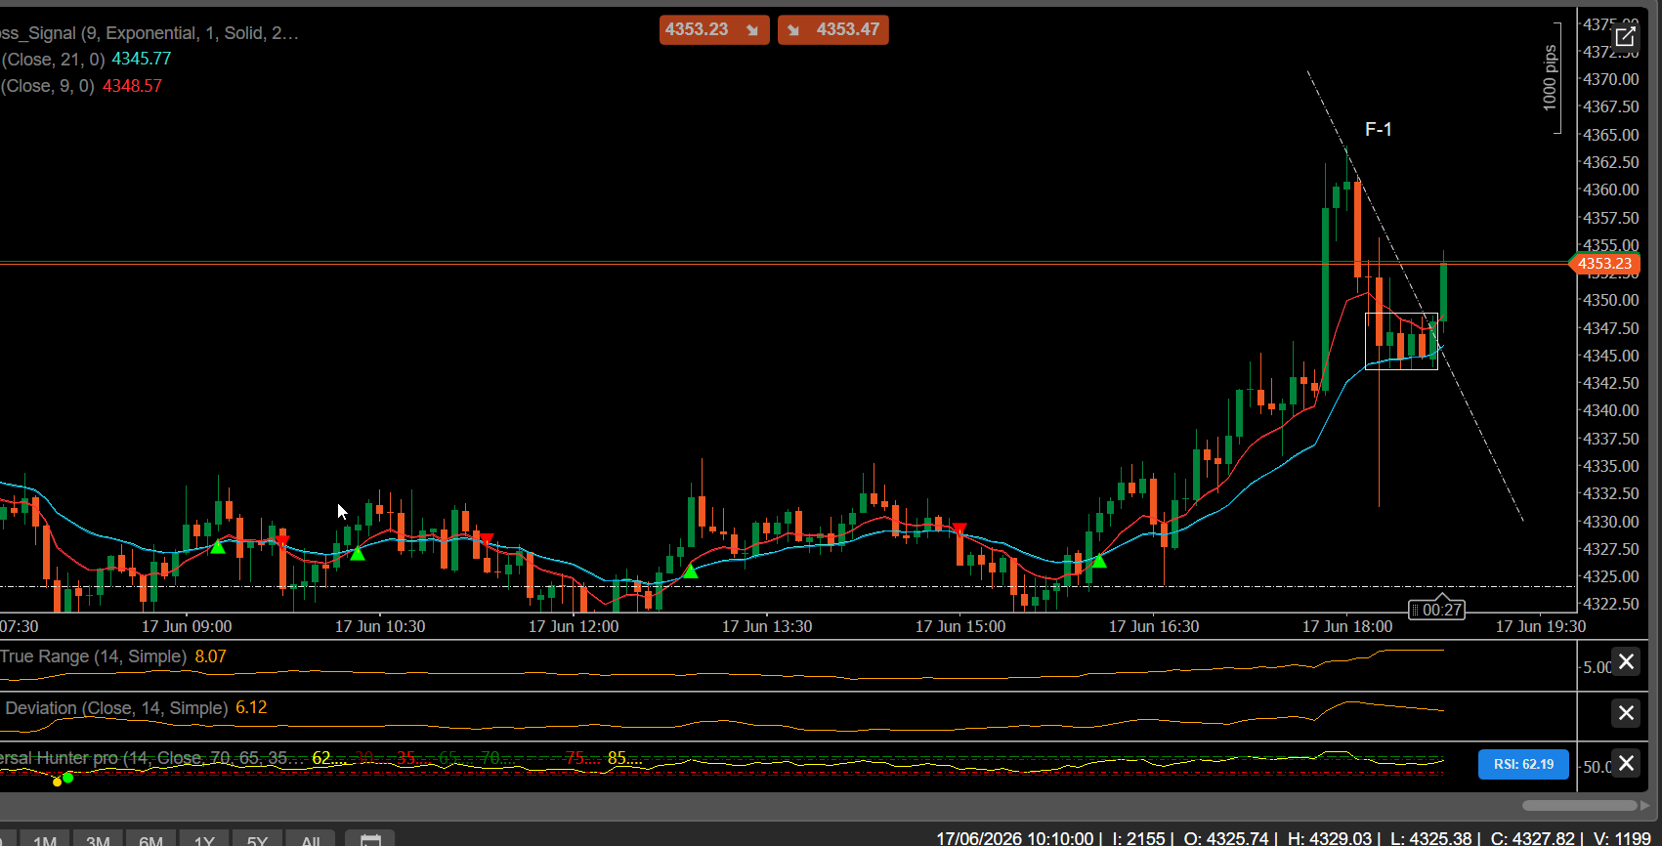Click the scrollbar right arrow
This screenshot has height=846, width=1662.
pyautogui.click(x=1645, y=805)
